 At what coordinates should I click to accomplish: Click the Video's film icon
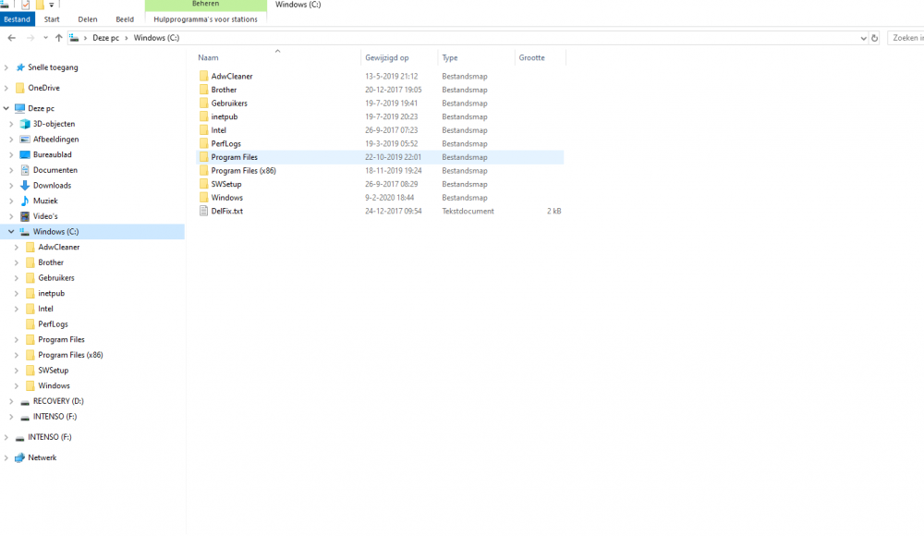click(25, 216)
